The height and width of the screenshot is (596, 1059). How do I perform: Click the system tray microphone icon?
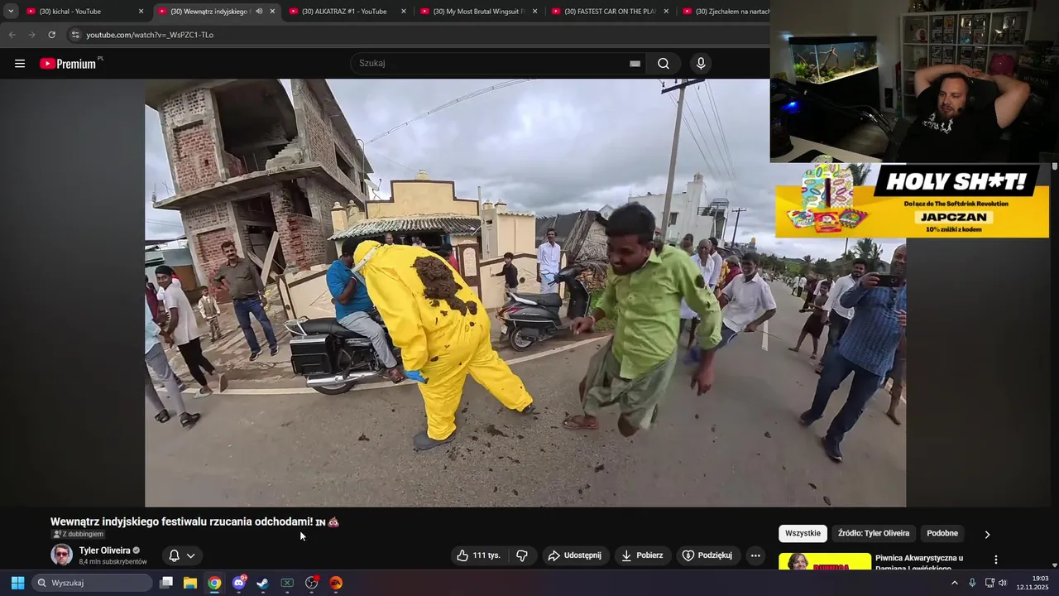(x=972, y=583)
